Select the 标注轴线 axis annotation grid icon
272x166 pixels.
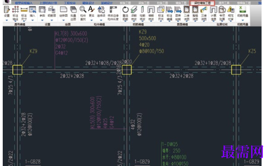coord(15,10)
